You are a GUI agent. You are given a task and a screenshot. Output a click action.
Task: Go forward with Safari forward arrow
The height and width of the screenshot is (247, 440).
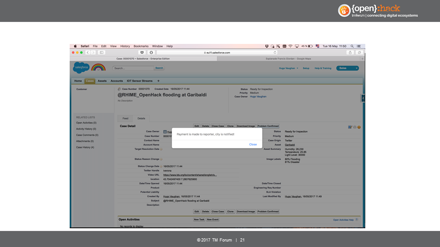[x=93, y=52]
